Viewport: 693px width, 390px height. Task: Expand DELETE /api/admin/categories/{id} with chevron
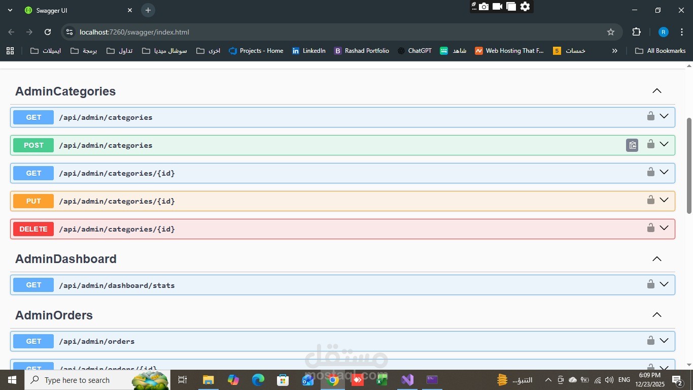(x=664, y=228)
